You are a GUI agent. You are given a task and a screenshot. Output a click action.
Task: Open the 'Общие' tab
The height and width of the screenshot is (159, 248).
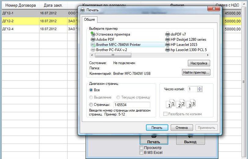[x=89, y=19]
